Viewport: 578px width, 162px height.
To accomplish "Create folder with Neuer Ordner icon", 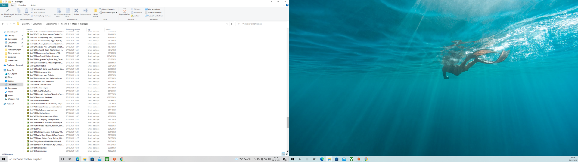I will (x=96, y=11).
